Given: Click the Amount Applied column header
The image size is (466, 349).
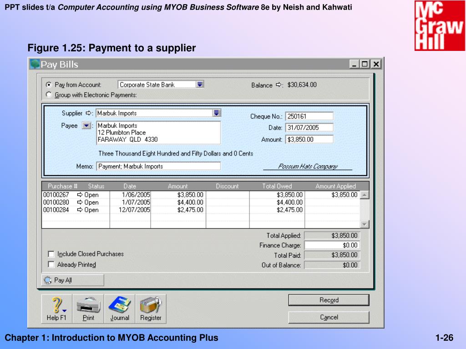Looking at the screenshot, I should (335, 186).
